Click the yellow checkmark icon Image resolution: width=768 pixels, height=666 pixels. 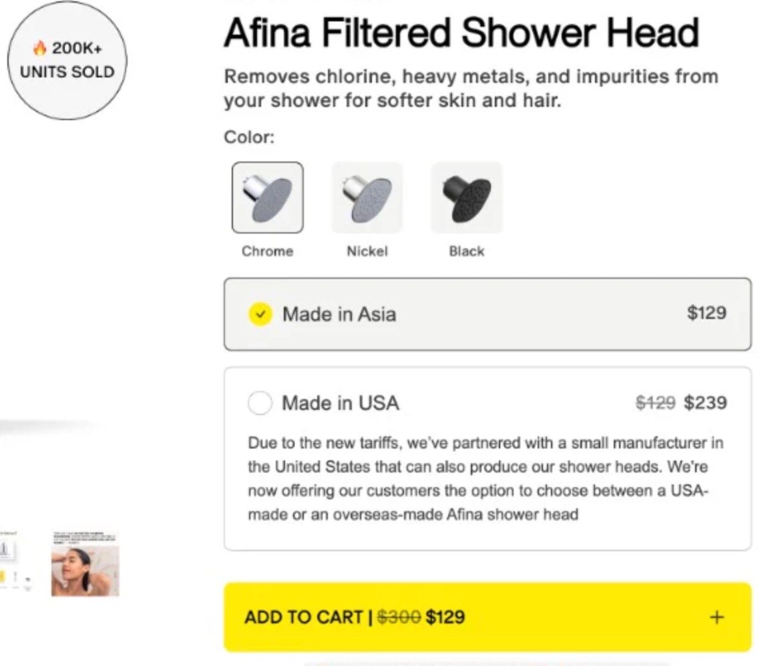260,314
